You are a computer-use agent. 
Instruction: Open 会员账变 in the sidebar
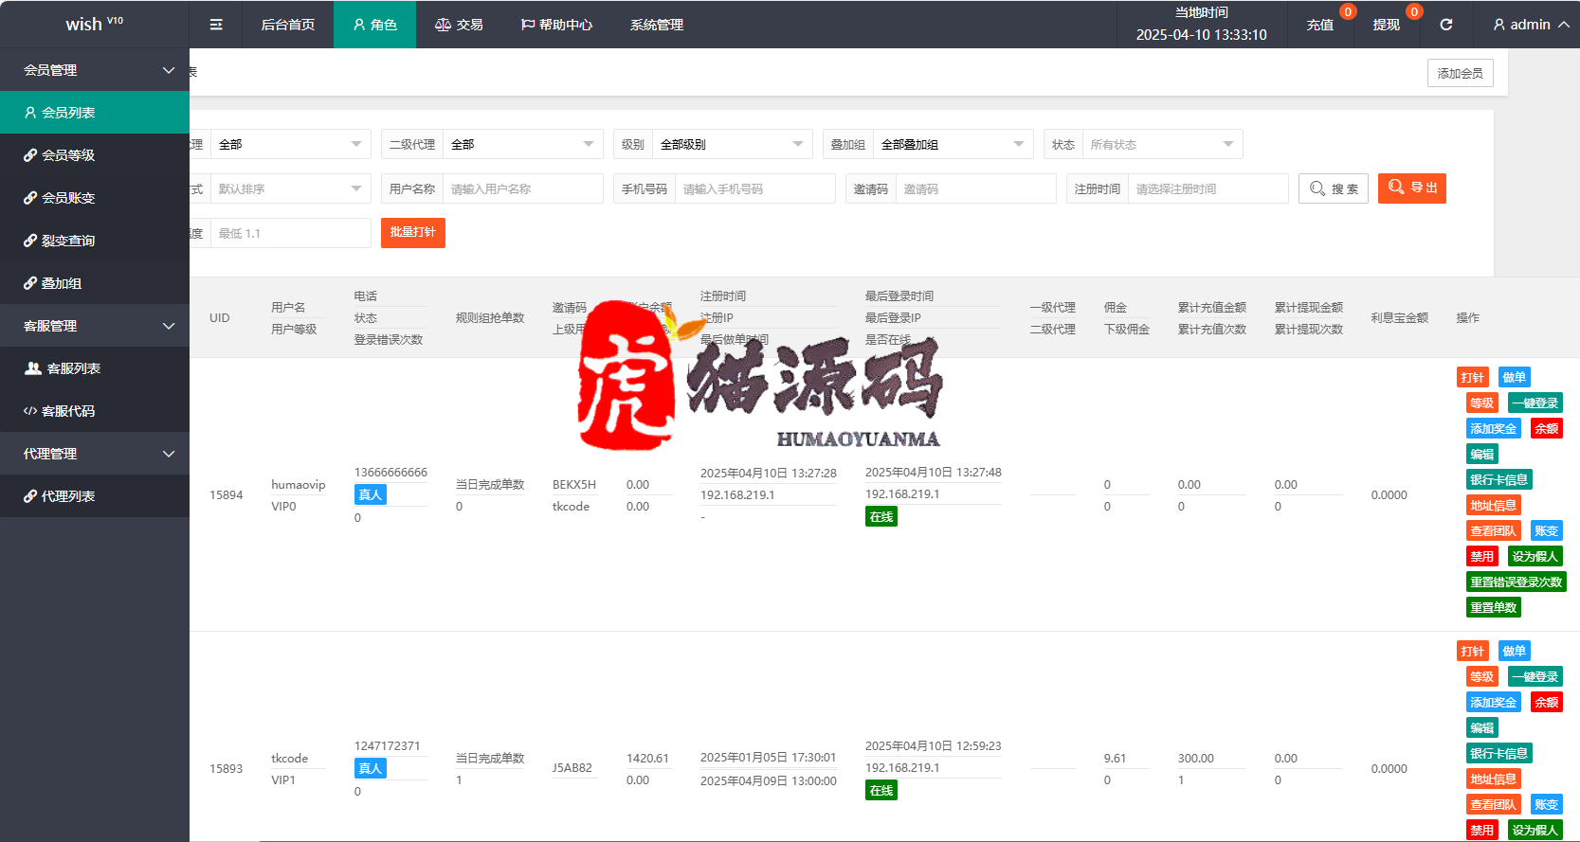[95, 198]
